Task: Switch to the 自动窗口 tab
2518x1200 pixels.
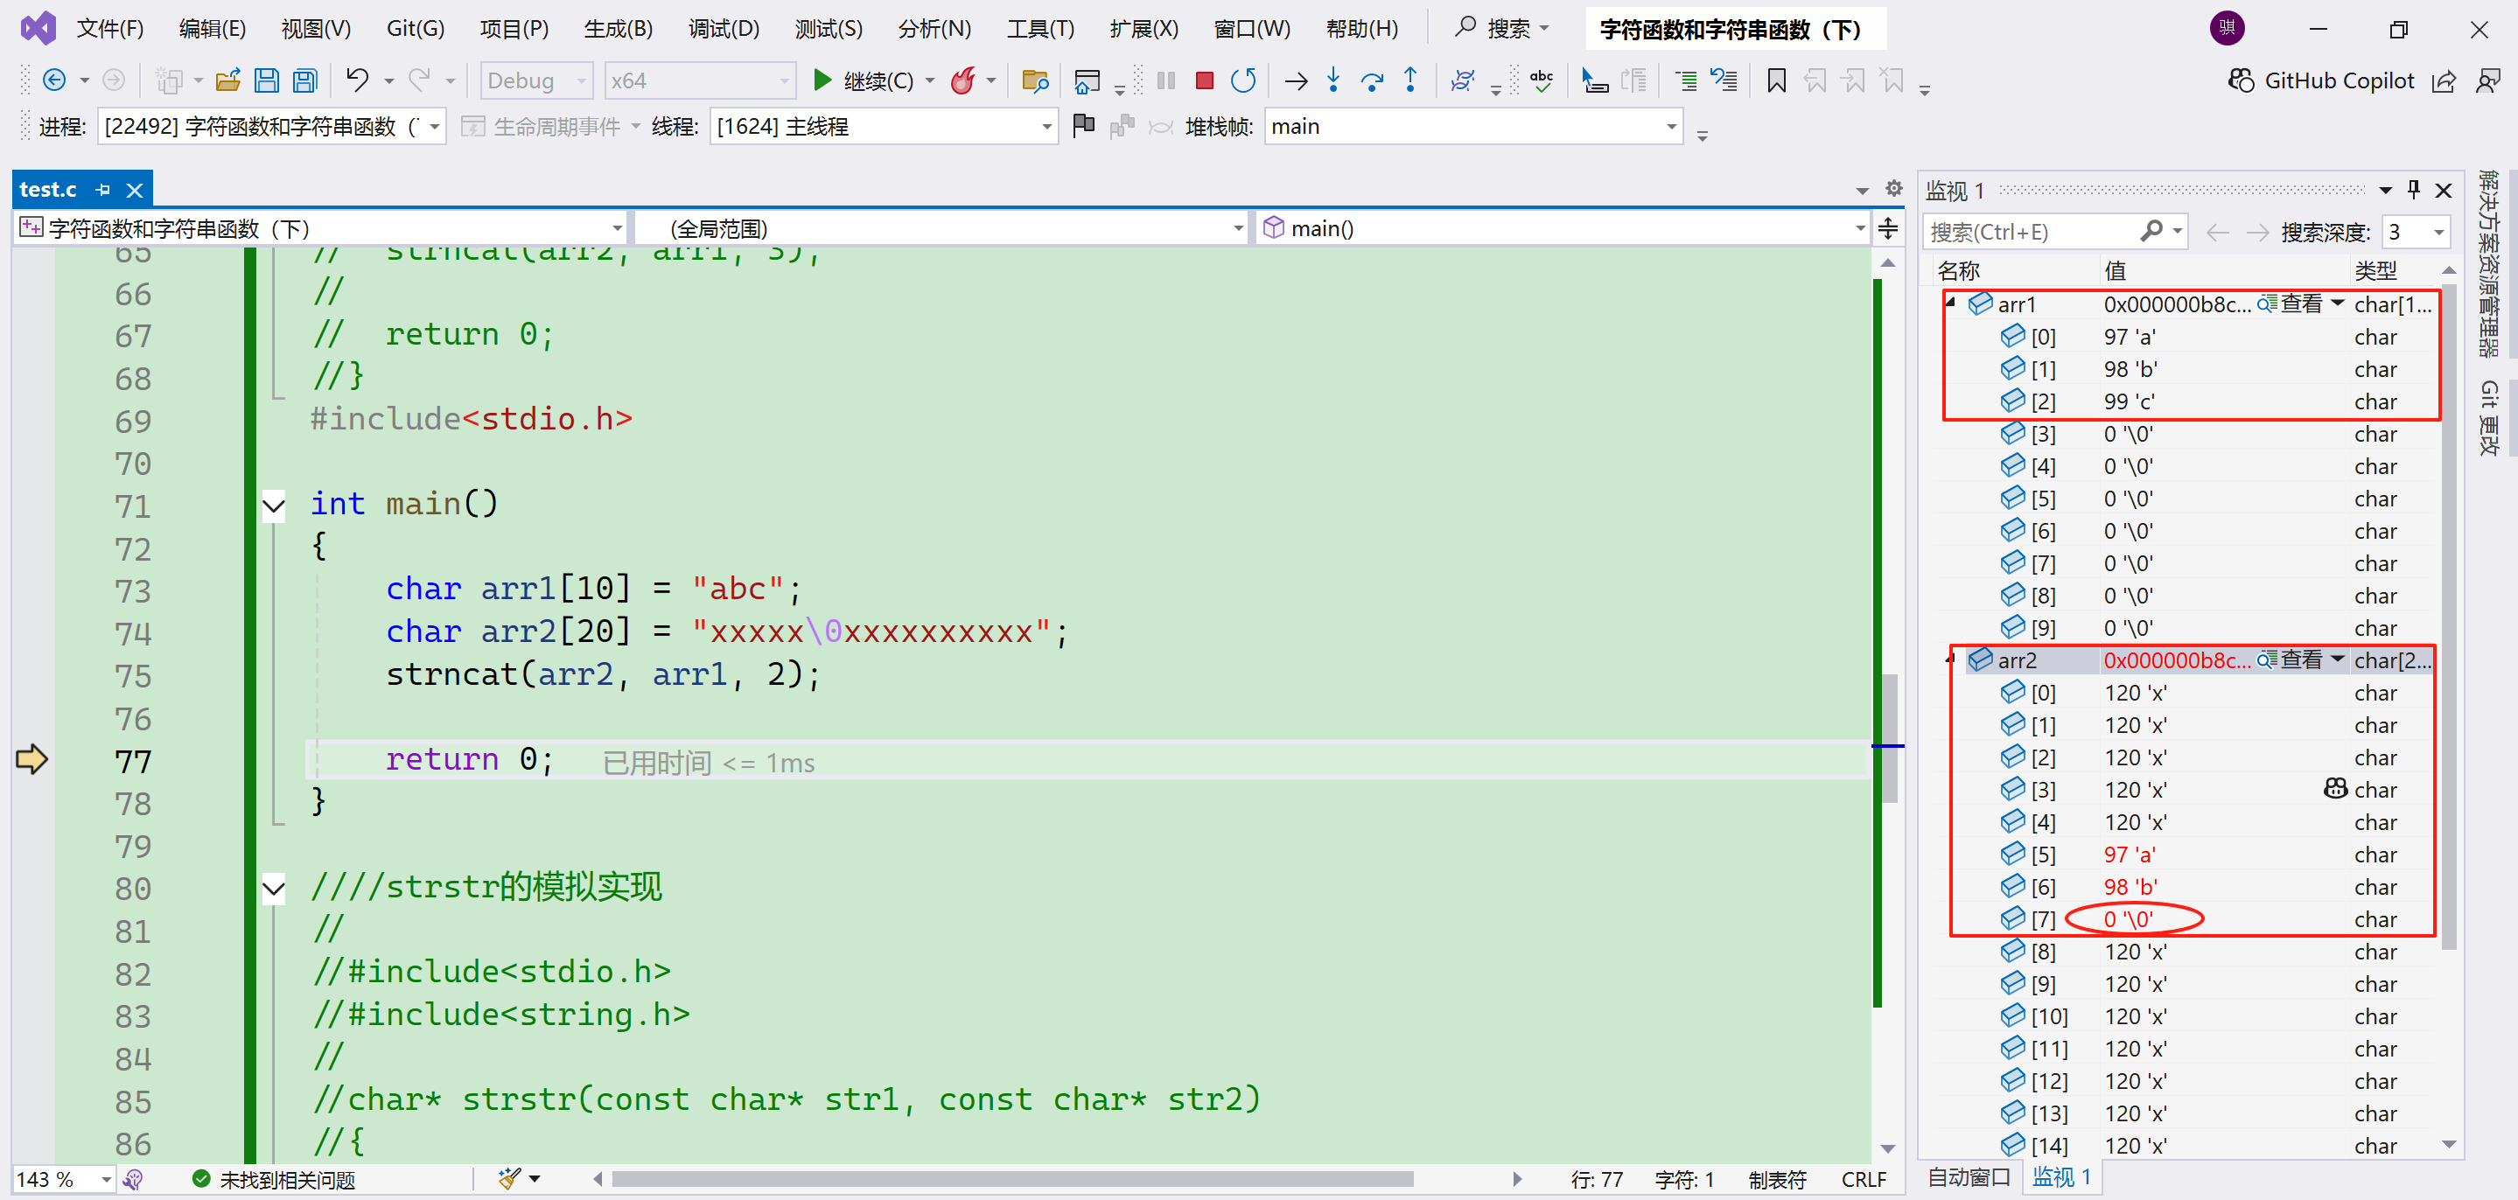Action: 1968,1176
